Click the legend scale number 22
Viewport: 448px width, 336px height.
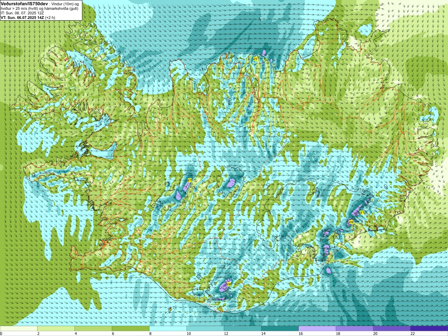[x=413, y=334]
